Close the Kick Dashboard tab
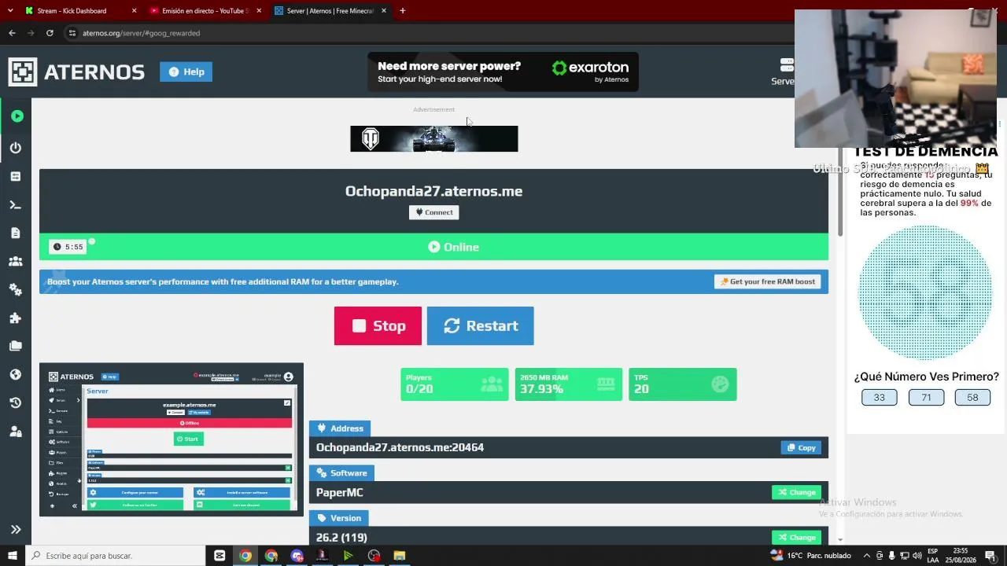Image resolution: width=1007 pixels, height=566 pixels. [x=134, y=11]
